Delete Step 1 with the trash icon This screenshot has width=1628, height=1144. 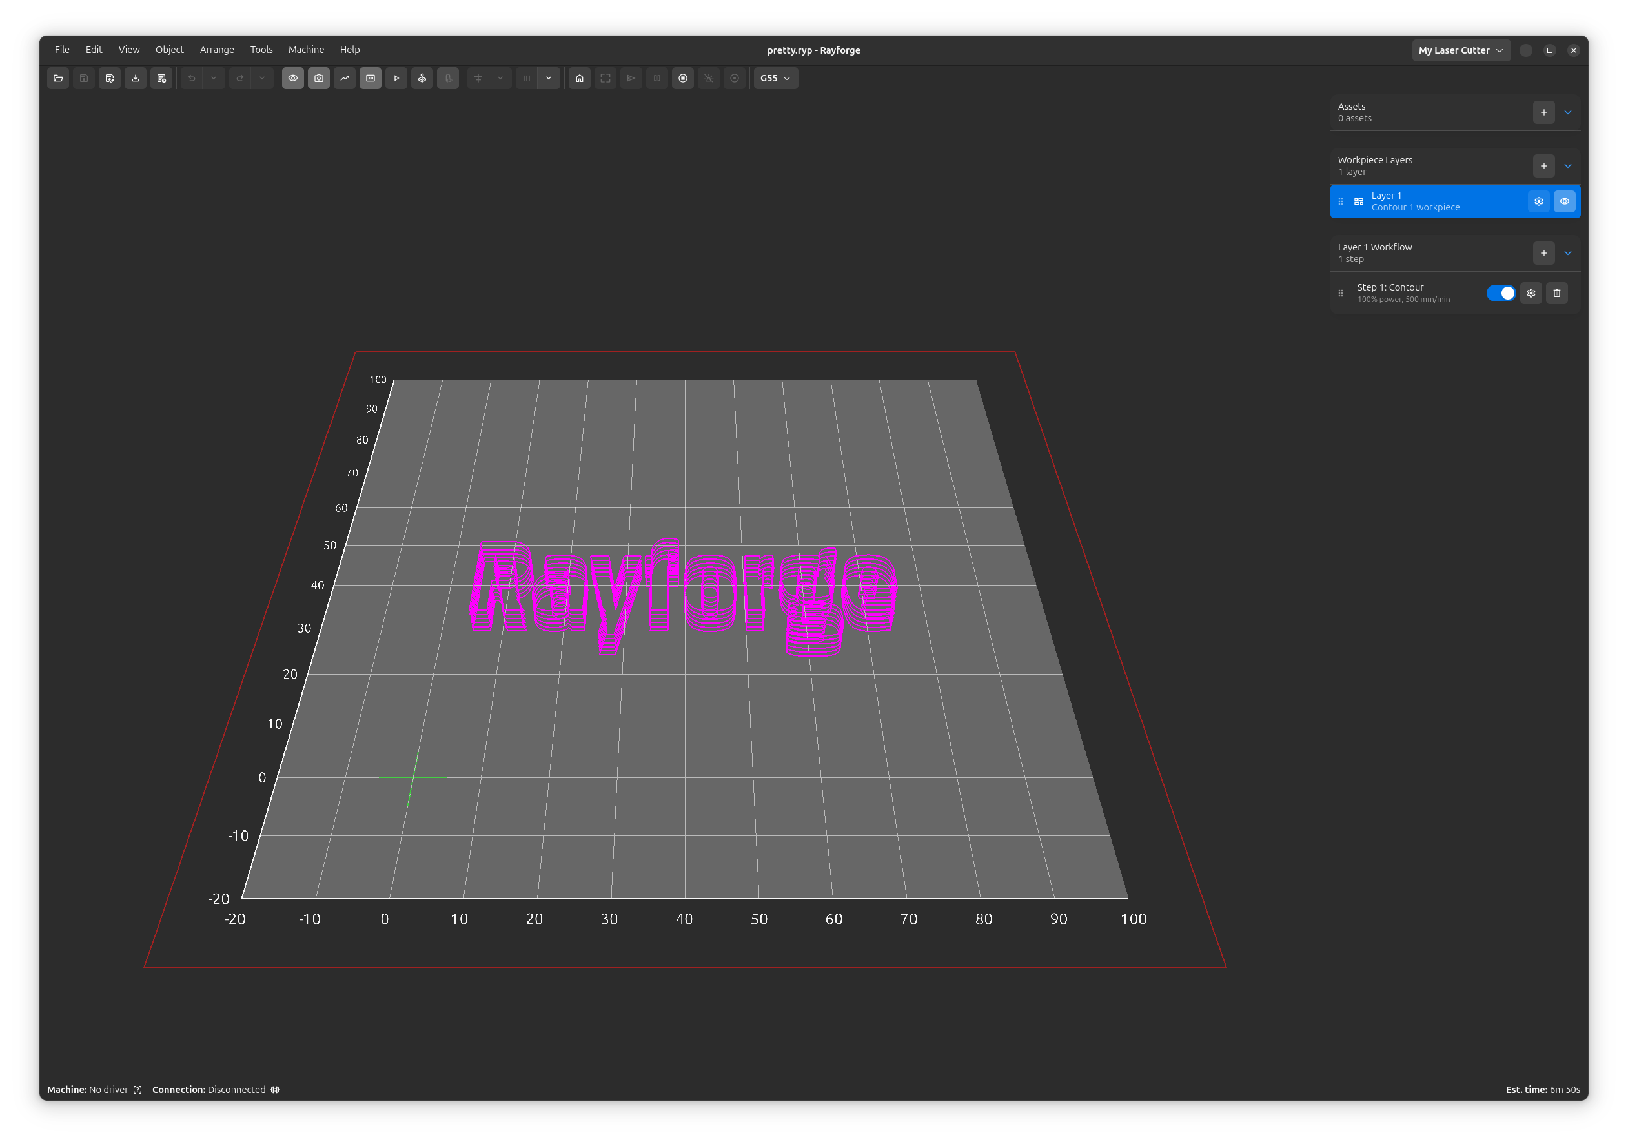coord(1557,293)
